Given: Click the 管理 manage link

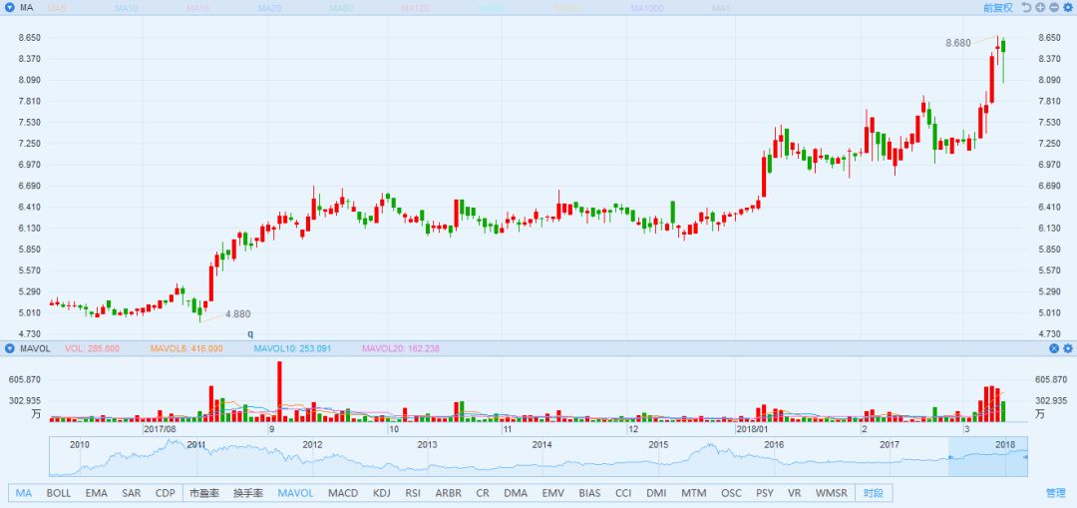Looking at the screenshot, I should coord(1055,493).
